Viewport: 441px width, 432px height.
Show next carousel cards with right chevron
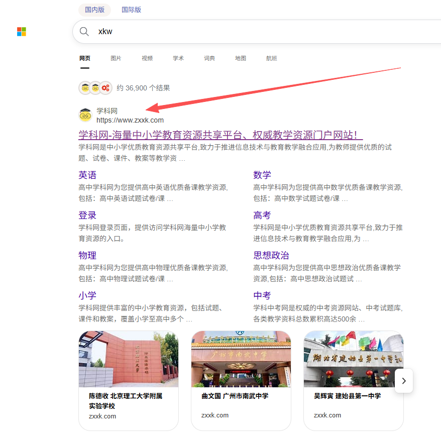pyautogui.click(x=404, y=381)
